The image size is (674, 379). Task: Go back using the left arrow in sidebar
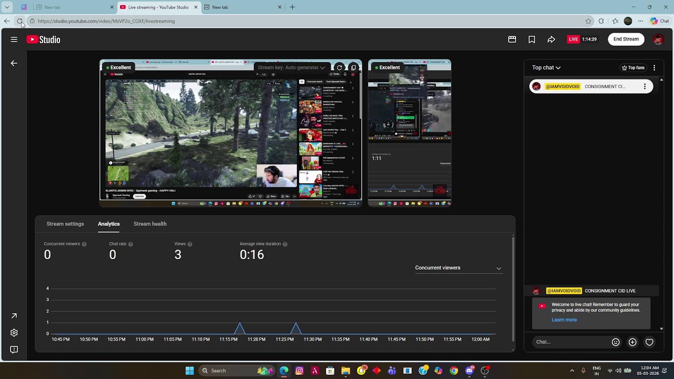[x=14, y=63]
